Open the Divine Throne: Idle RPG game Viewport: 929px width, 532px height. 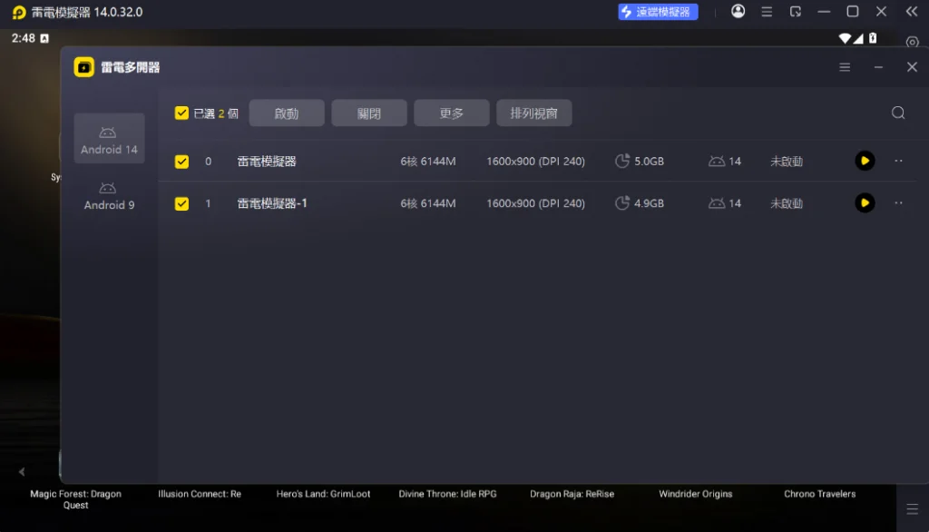coord(447,494)
